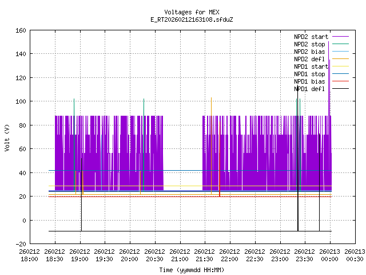Click the NPD1 start legend label
The image size is (366, 275).
(311, 66)
